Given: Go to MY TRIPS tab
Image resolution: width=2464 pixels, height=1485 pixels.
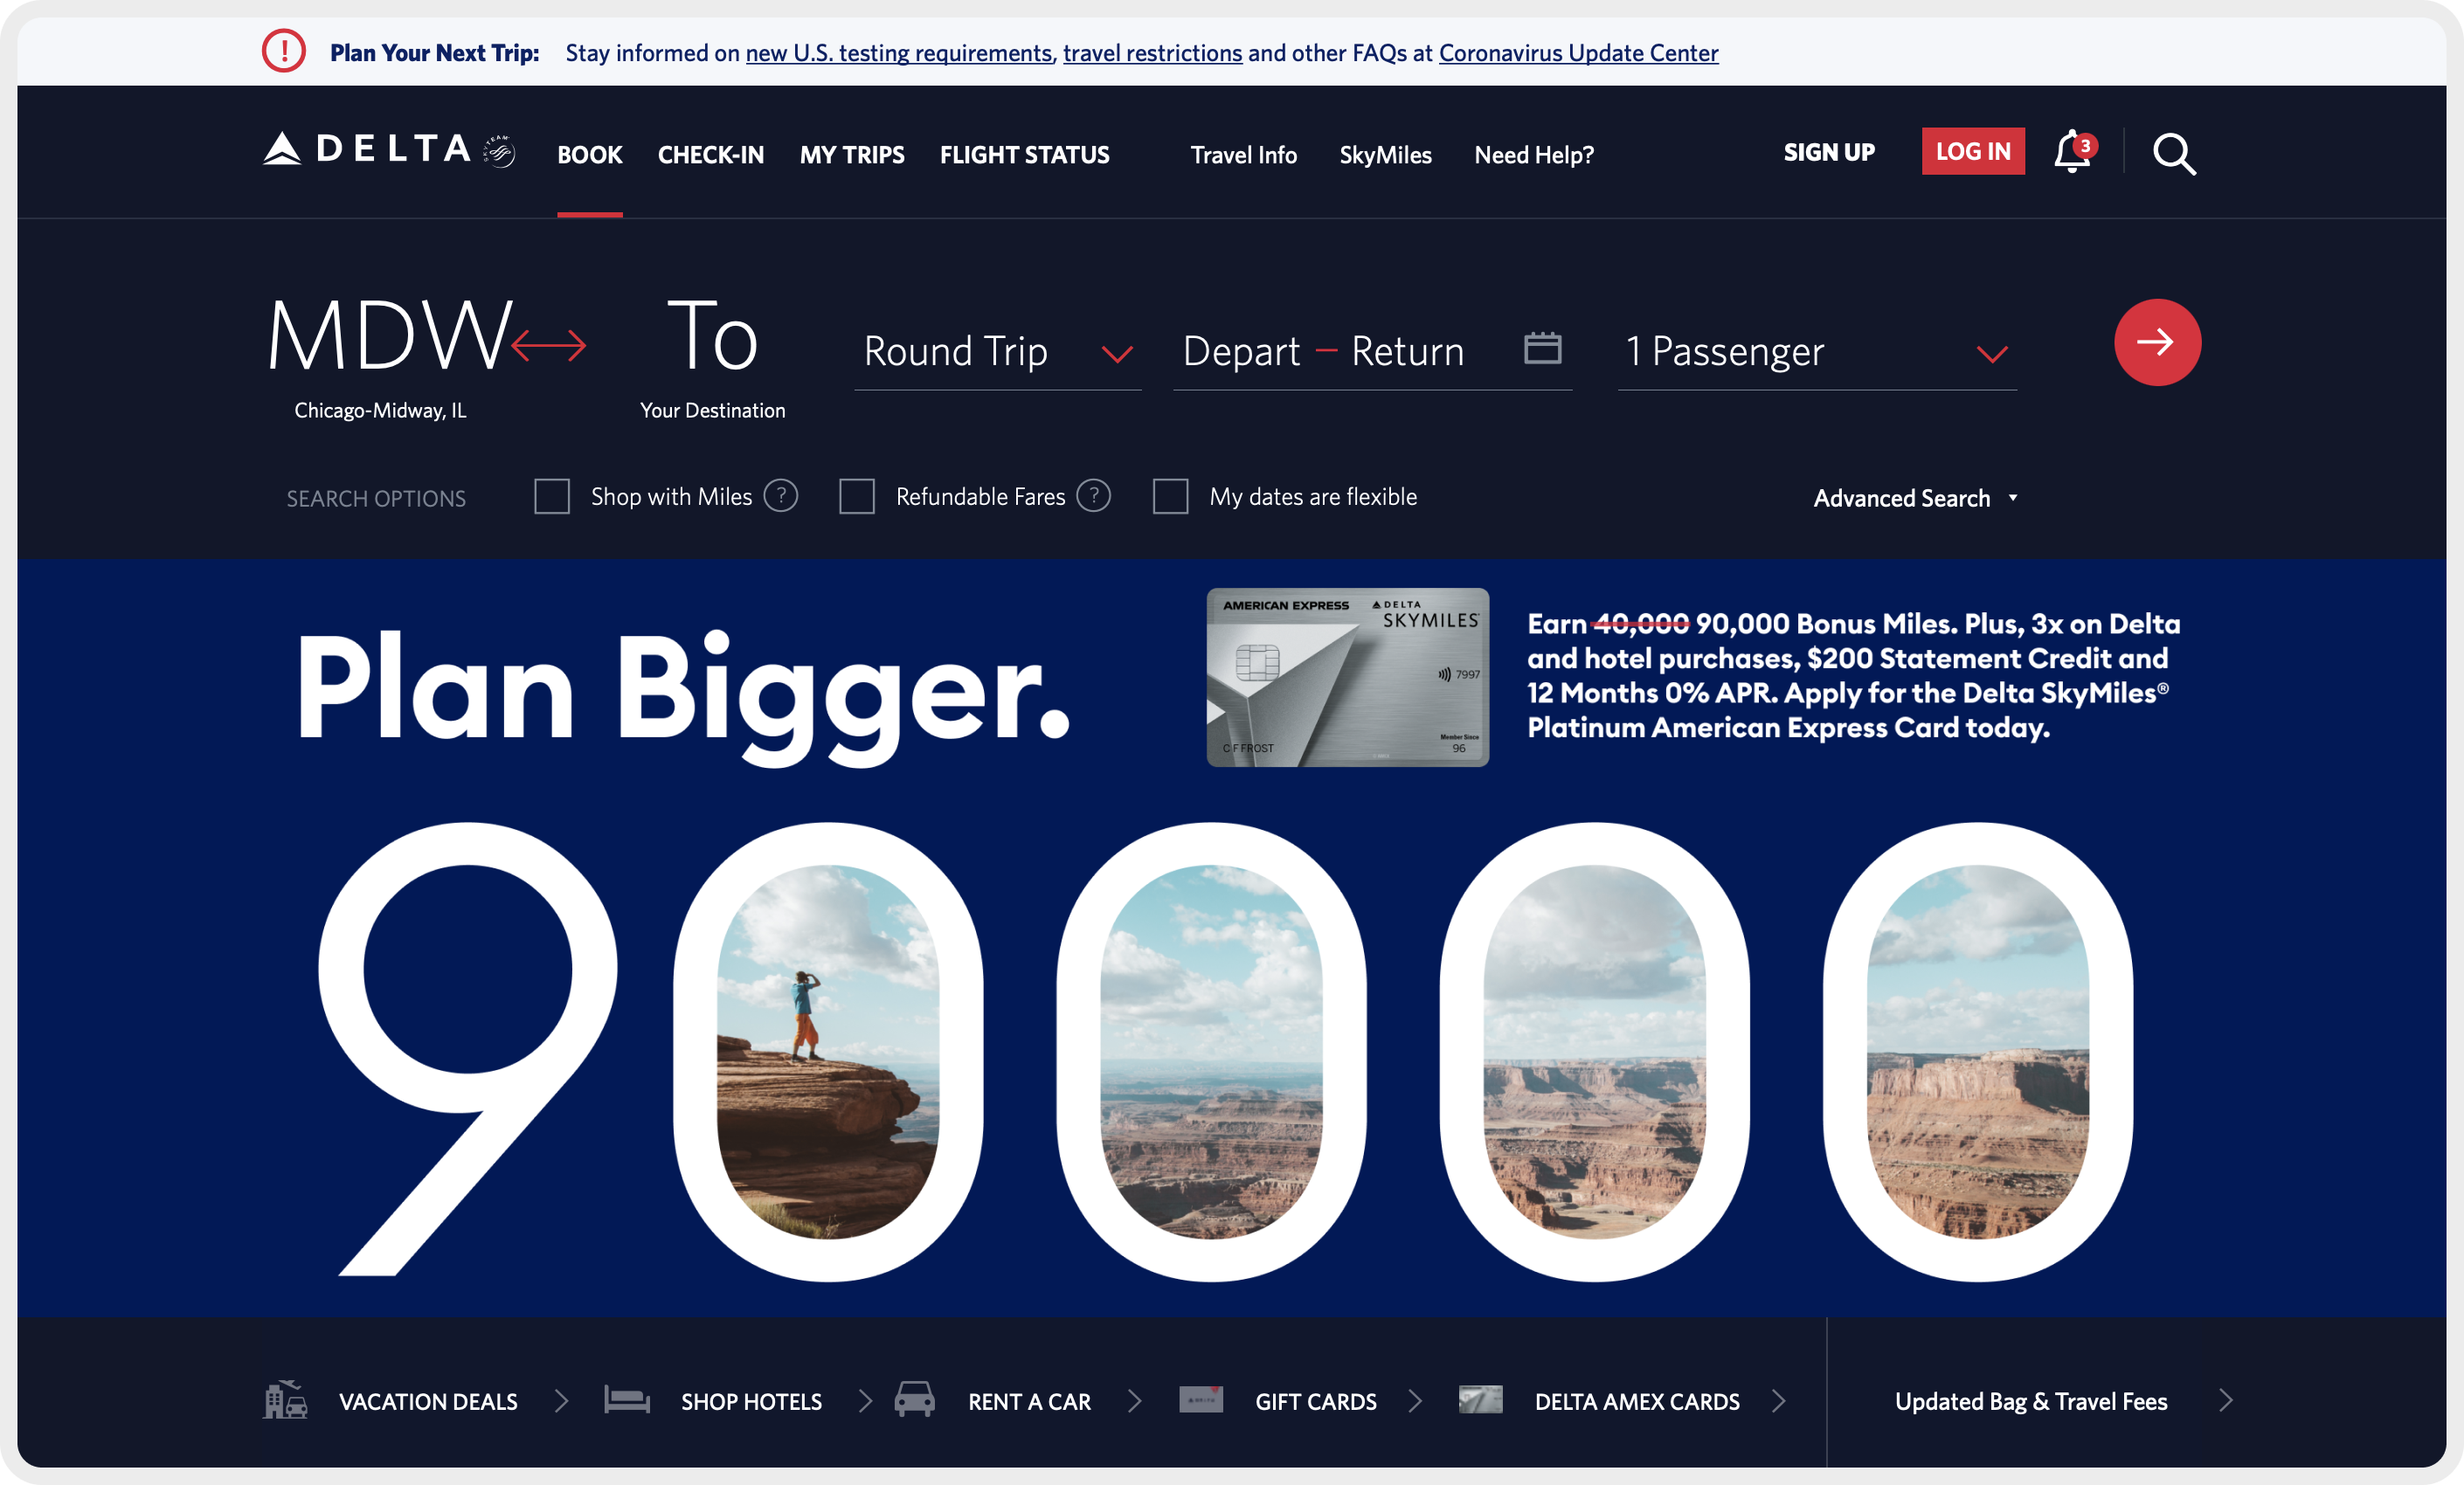Looking at the screenshot, I should point(852,155).
